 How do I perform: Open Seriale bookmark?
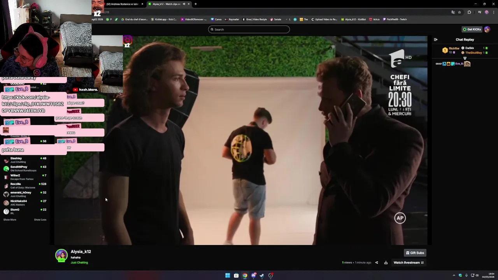(x=275, y=19)
